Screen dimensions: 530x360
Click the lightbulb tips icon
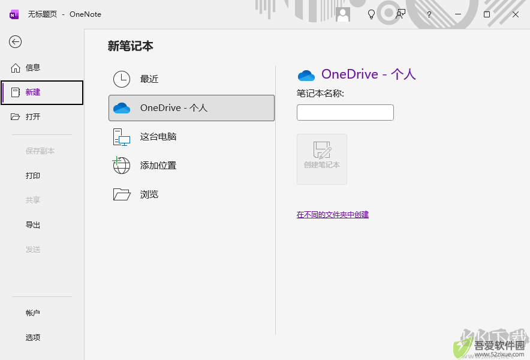point(371,14)
